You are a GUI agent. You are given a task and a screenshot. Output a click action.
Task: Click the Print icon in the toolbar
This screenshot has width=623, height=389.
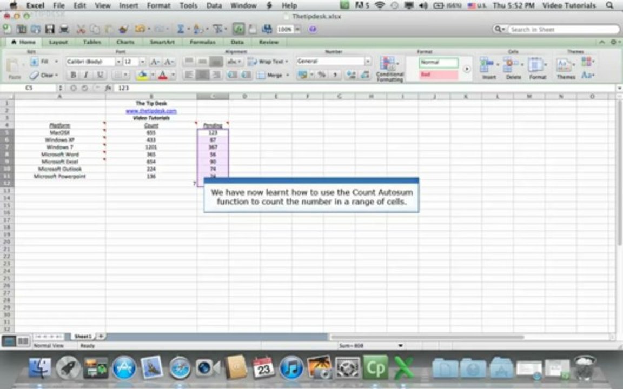[x=64, y=29]
